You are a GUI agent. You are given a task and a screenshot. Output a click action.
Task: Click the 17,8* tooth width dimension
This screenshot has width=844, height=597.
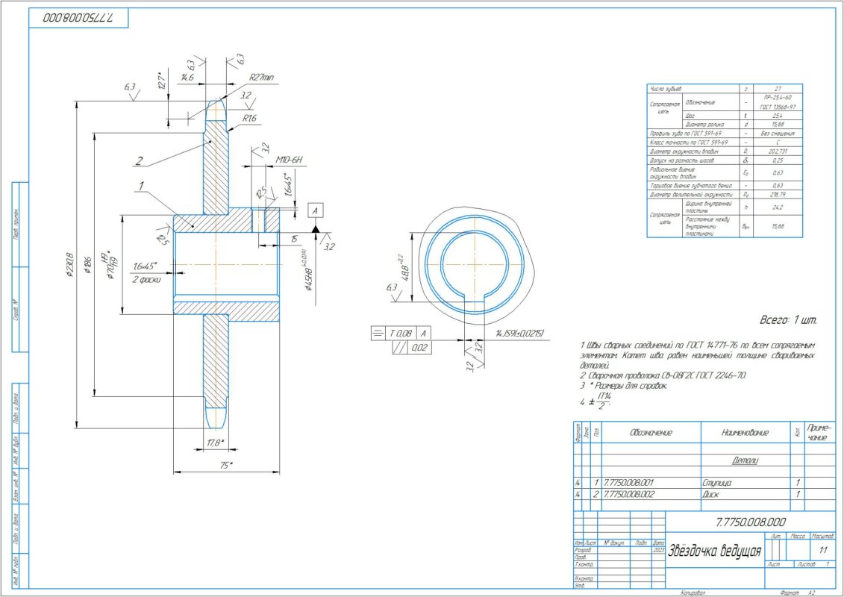point(216,443)
